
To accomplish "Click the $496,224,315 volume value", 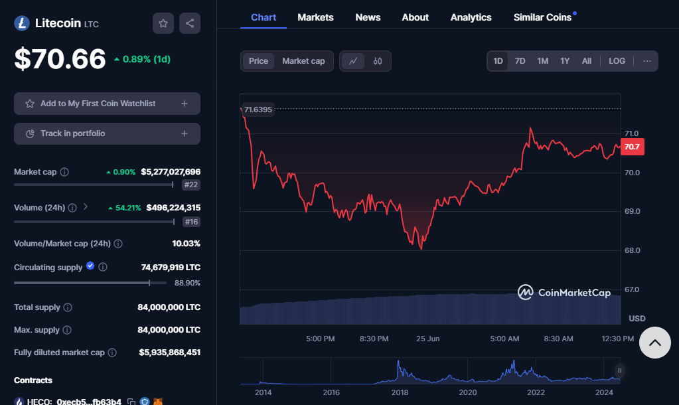I will coord(173,208).
